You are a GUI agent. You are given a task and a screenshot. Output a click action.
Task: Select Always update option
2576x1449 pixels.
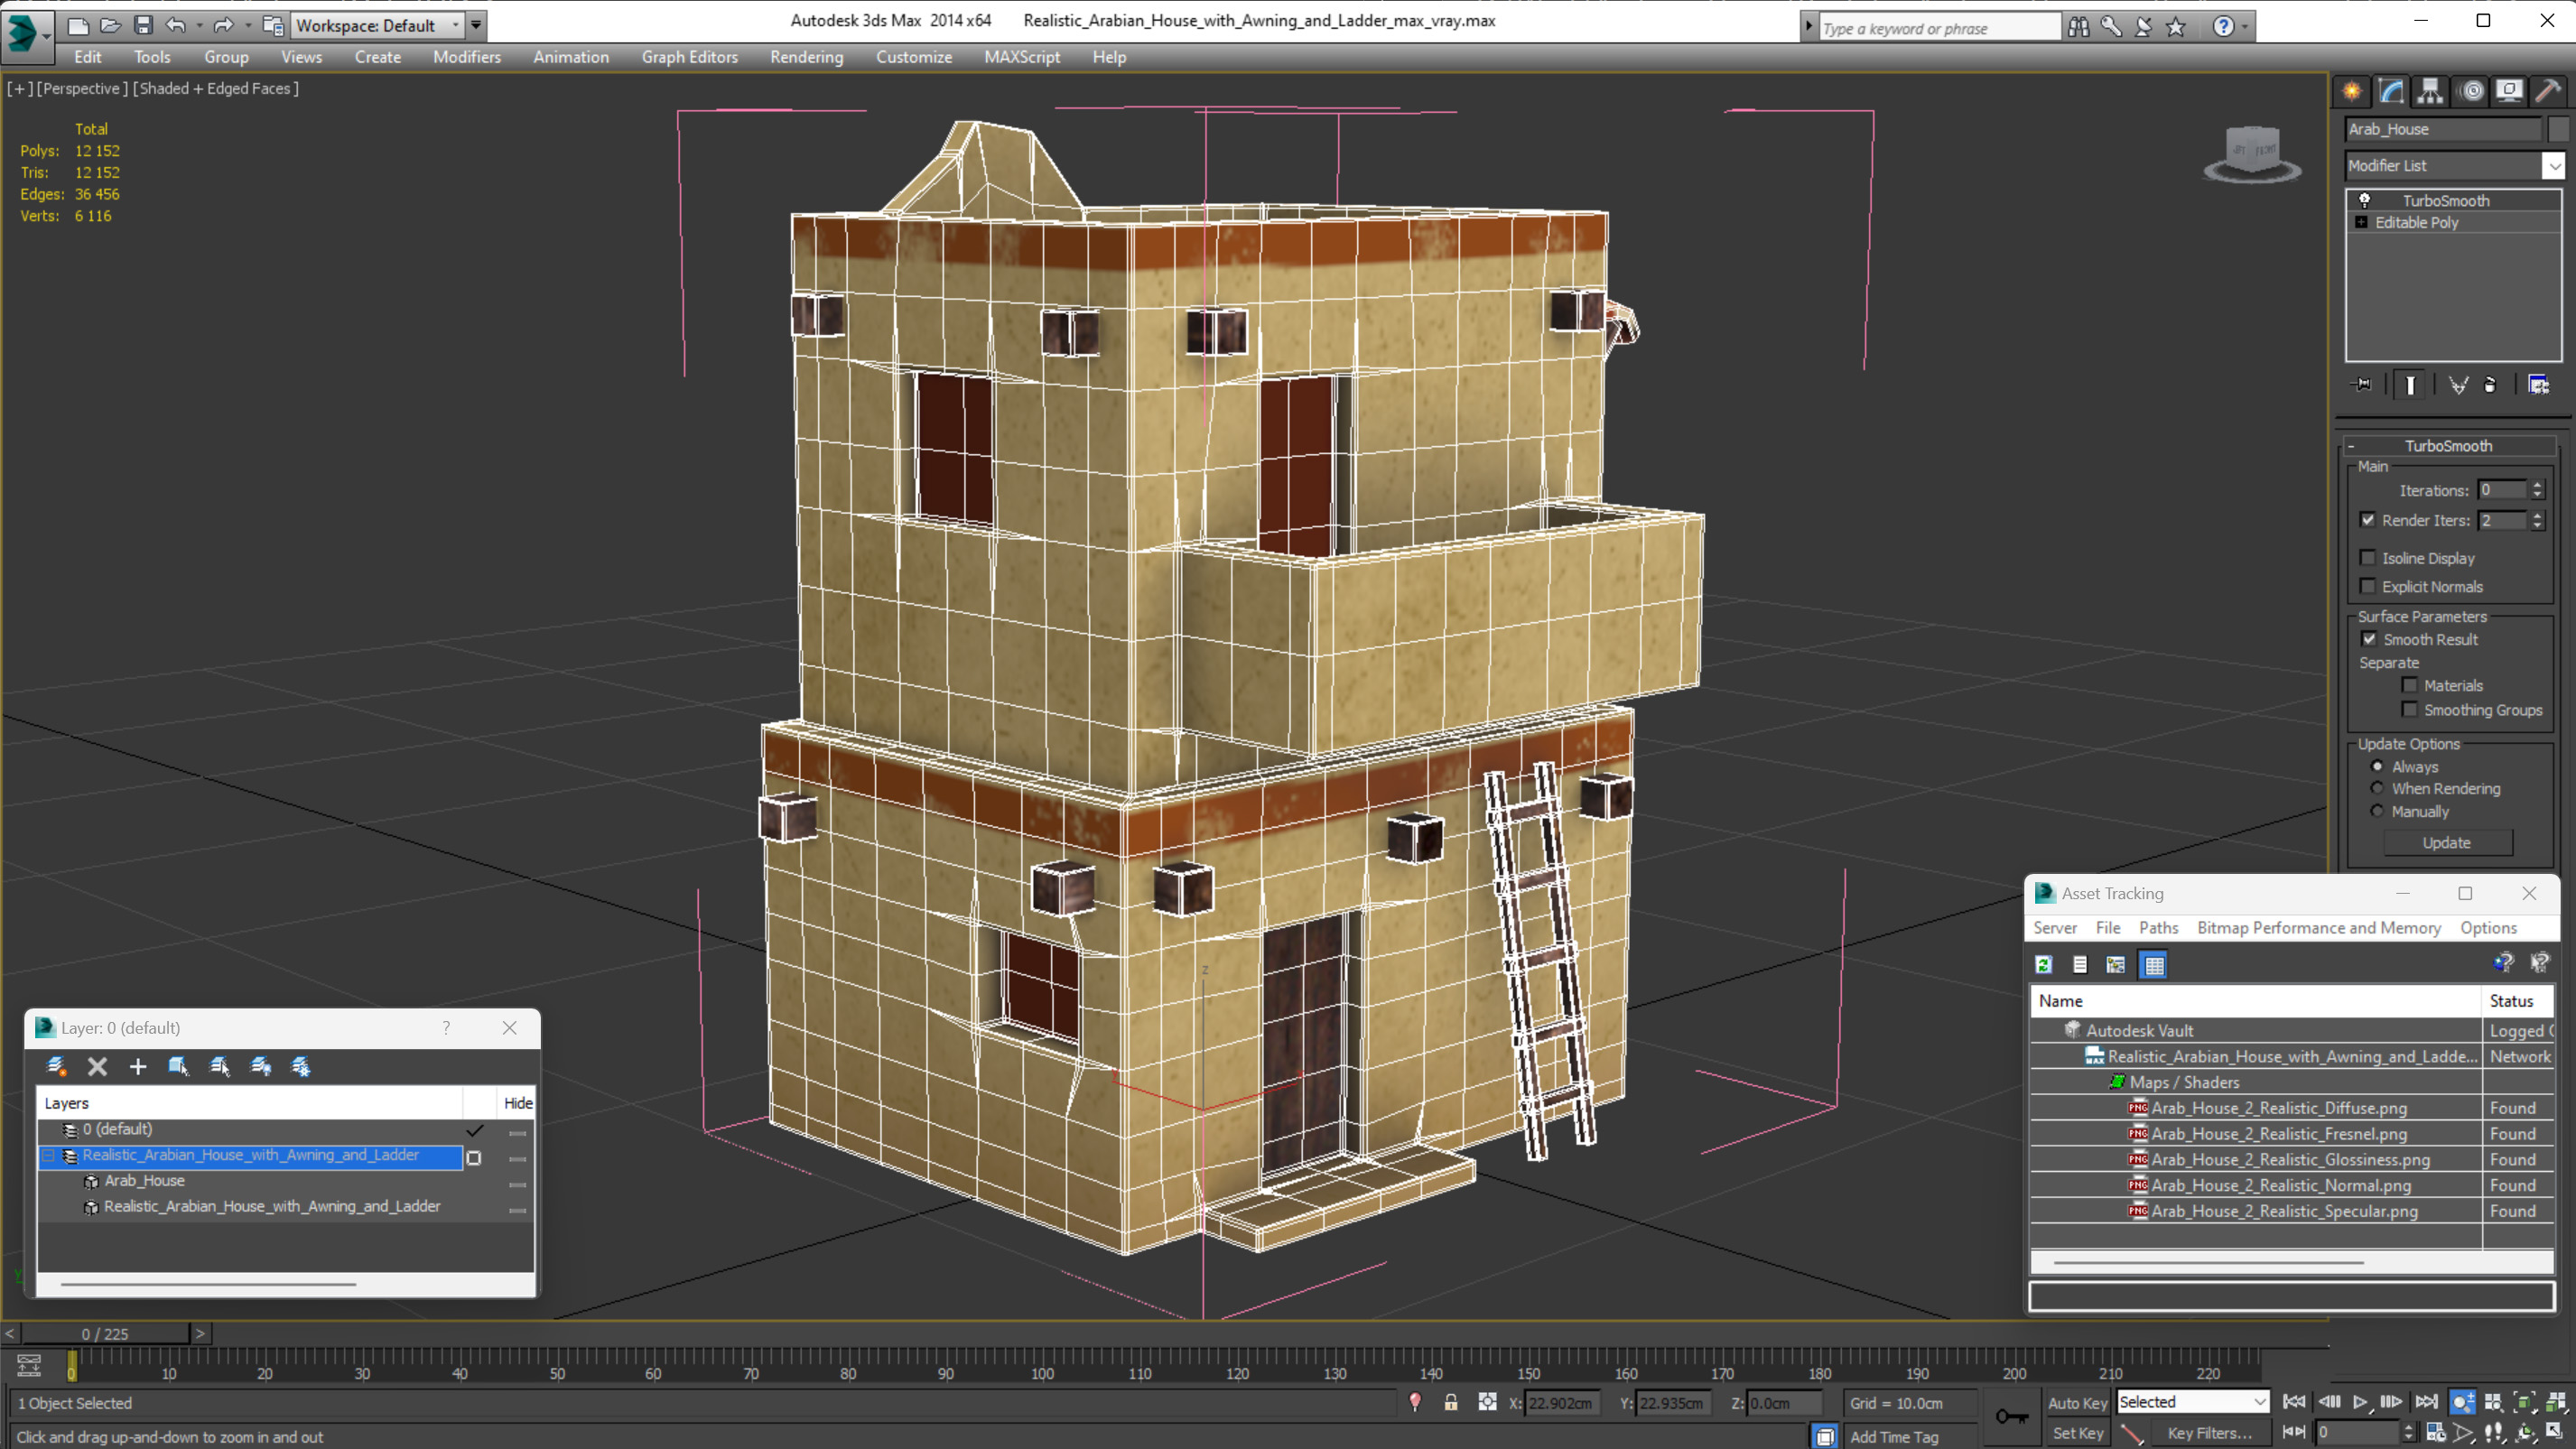[2377, 767]
